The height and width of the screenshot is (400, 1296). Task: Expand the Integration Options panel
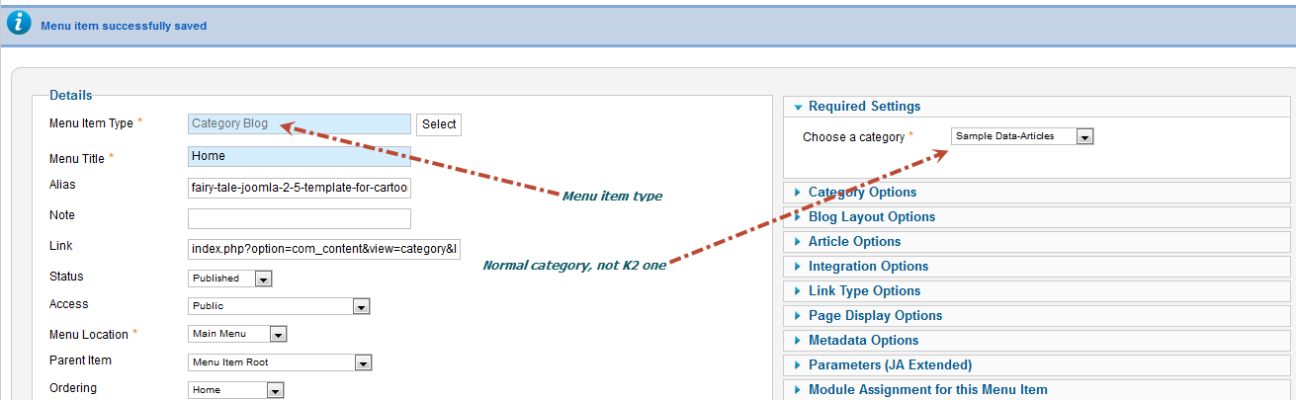[868, 267]
